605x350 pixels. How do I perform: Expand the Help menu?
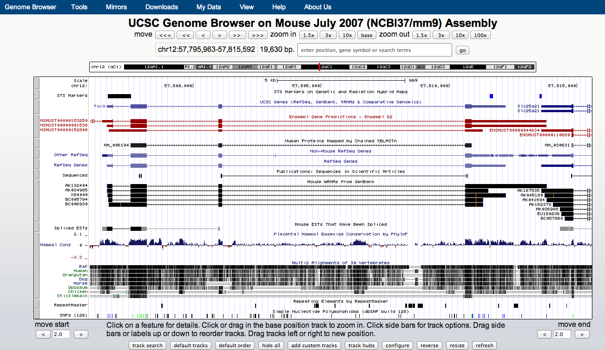[279, 7]
